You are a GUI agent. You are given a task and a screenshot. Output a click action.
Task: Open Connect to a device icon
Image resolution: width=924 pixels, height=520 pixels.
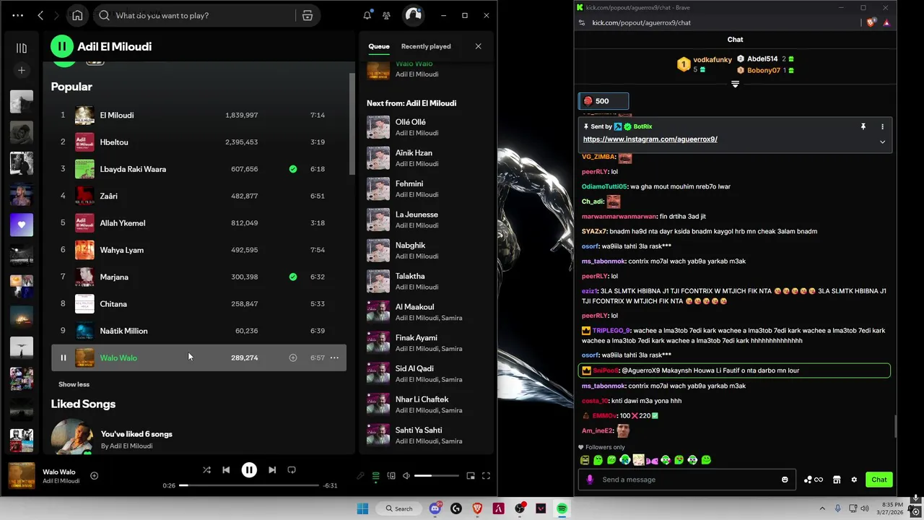(391, 475)
